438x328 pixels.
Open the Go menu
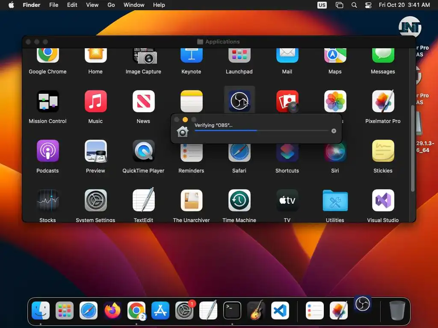tap(111, 5)
